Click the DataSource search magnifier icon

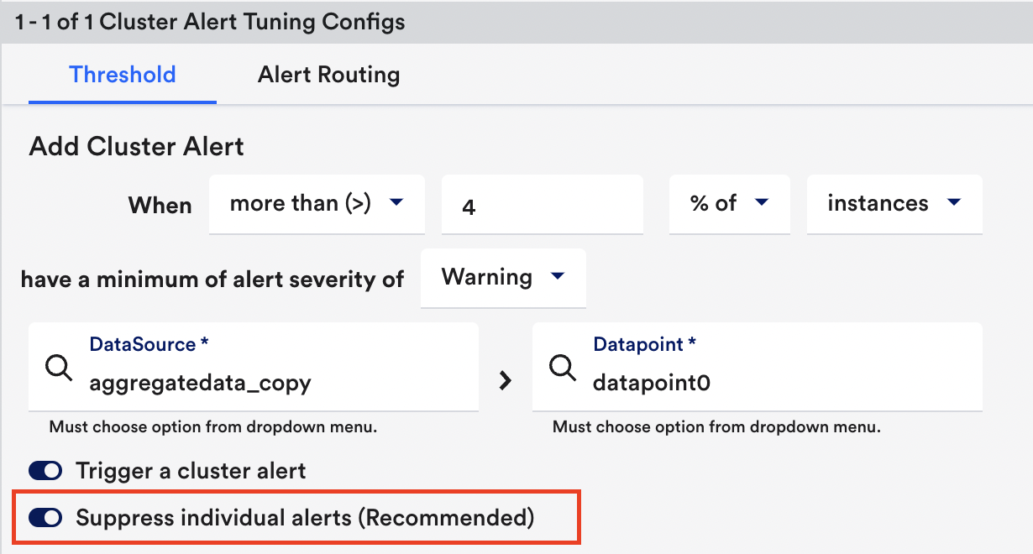[x=59, y=368]
